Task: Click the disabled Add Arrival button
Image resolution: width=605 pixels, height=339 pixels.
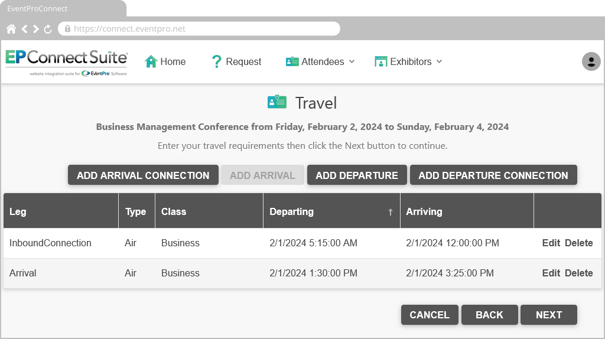Action: point(262,175)
